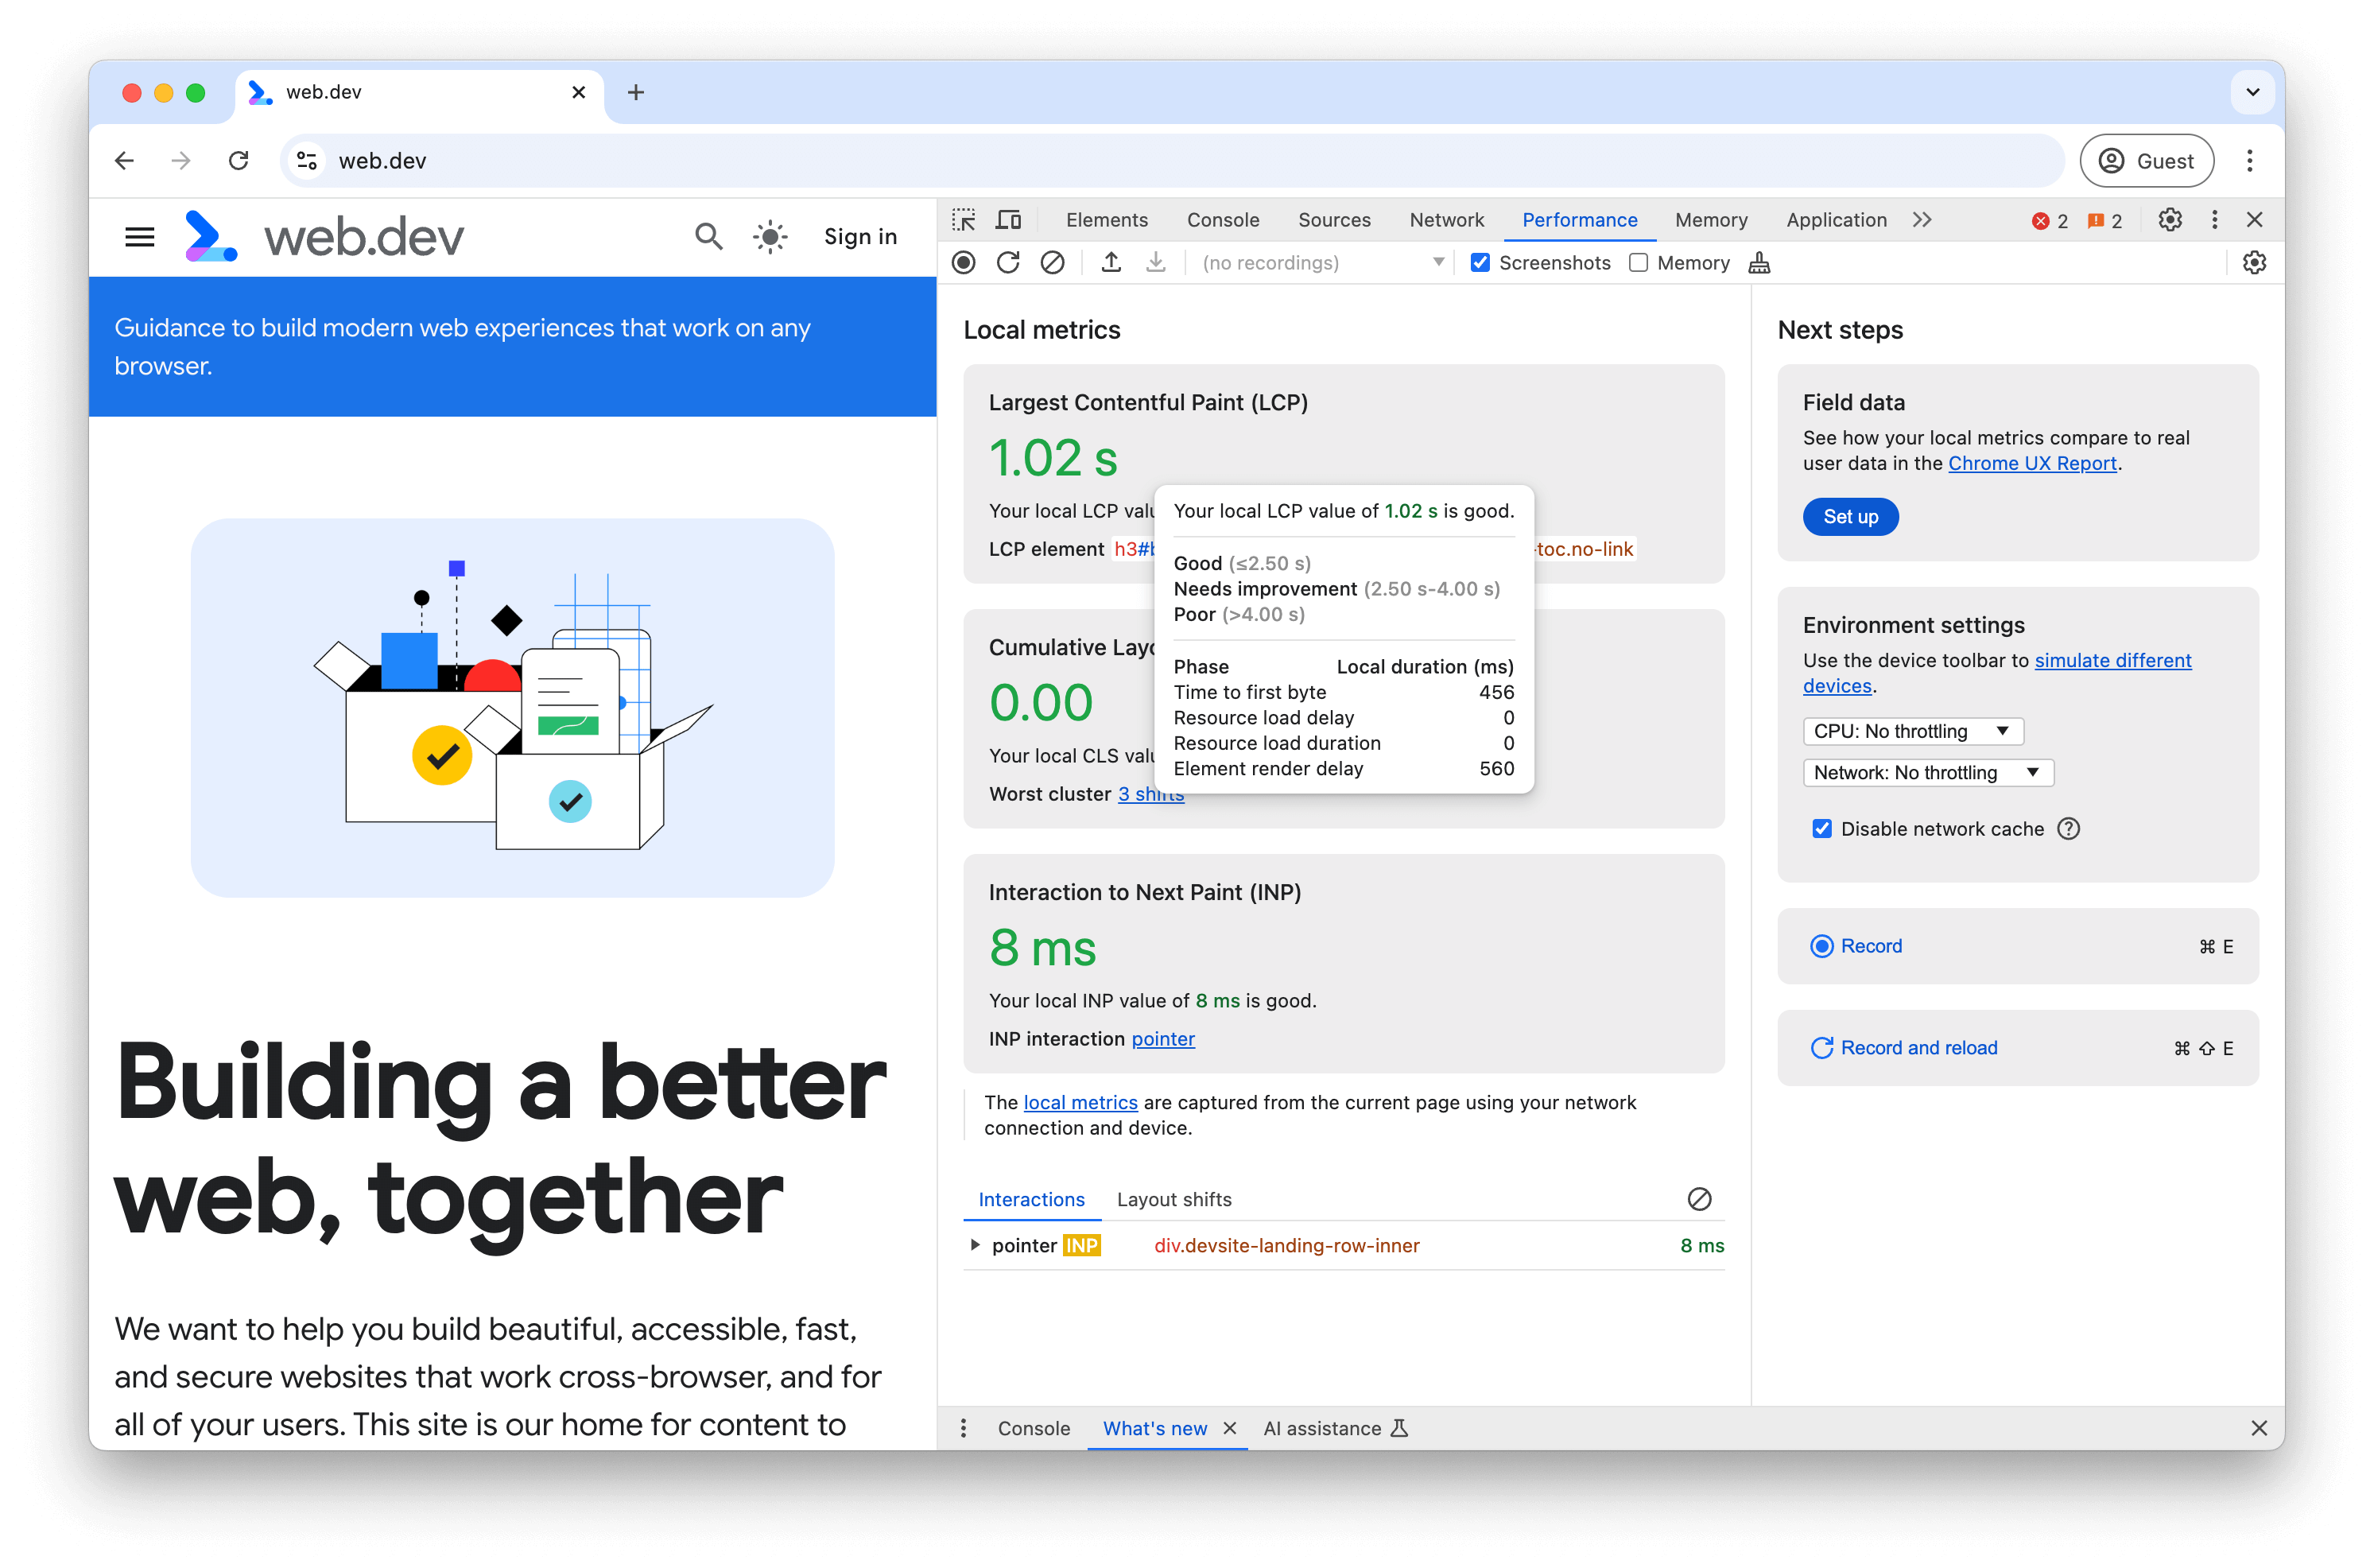
Task: Switch to the Console tab
Action: 1221,219
